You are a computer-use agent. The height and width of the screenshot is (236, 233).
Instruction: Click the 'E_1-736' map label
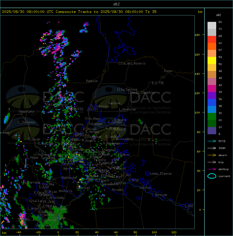pos(158,83)
